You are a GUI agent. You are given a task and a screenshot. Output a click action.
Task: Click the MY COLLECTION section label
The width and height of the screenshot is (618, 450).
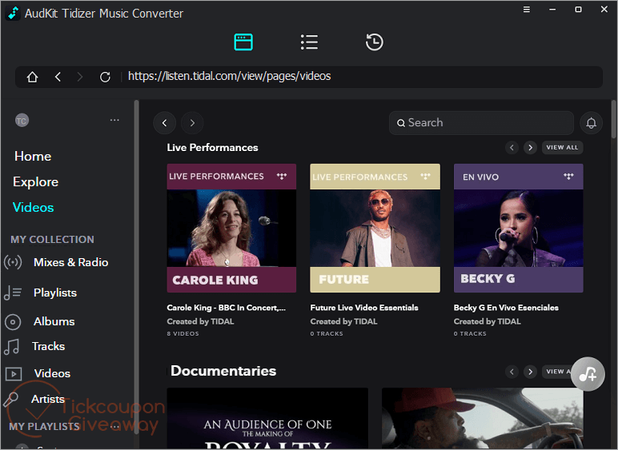pyautogui.click(x=52, y=240)
